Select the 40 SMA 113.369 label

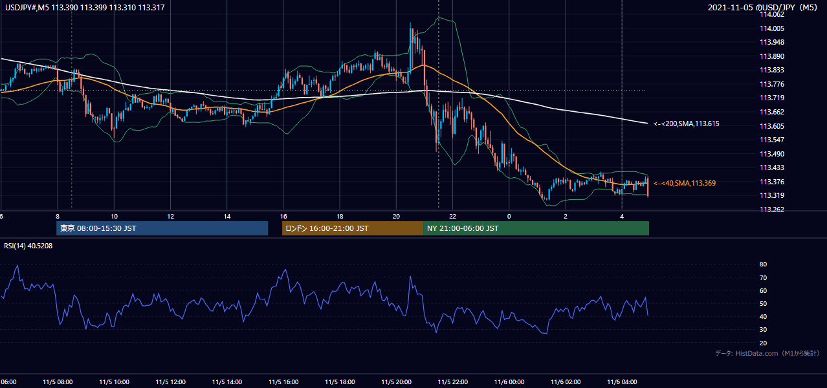click(685, 183)
